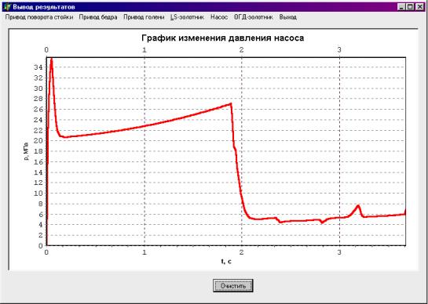Minimize the Вывод результатов window
The image size is (428, 304).
click(x=401, y=7)
